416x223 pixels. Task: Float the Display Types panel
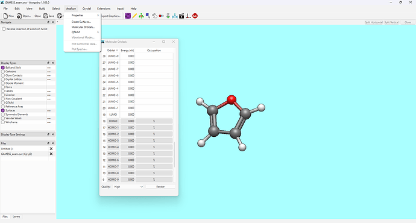[x=48, y=63]
